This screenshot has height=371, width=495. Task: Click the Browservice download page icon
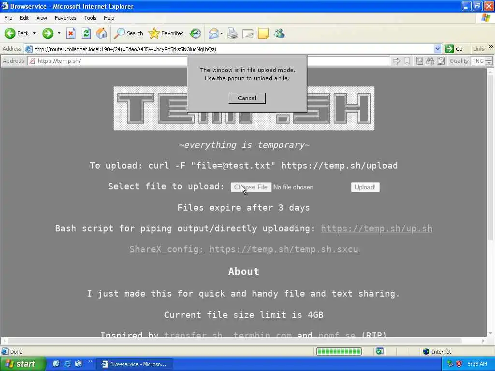click(x=419, y=61)
